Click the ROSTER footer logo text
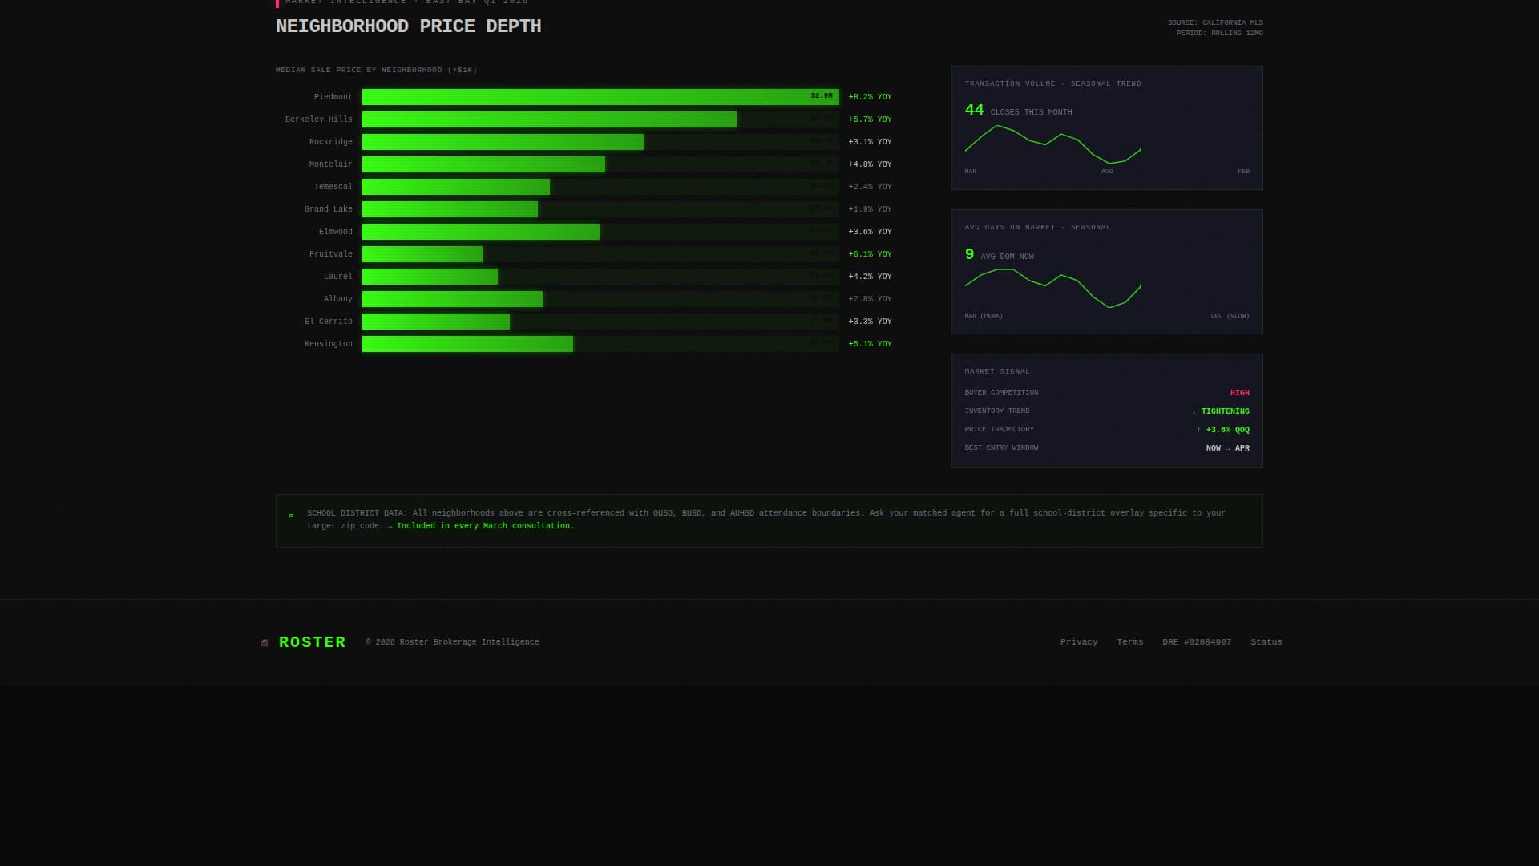This screenshot has width=1539, height=866. point(312,642)
